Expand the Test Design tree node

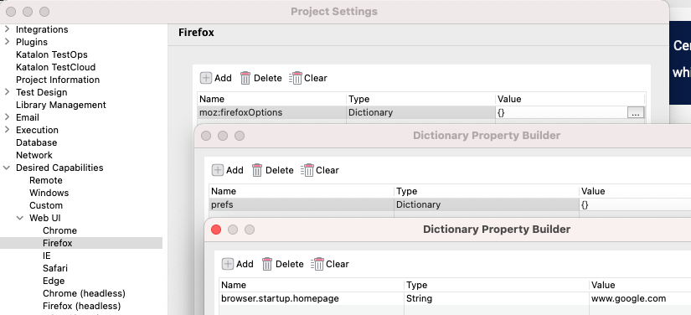(7, 92)
